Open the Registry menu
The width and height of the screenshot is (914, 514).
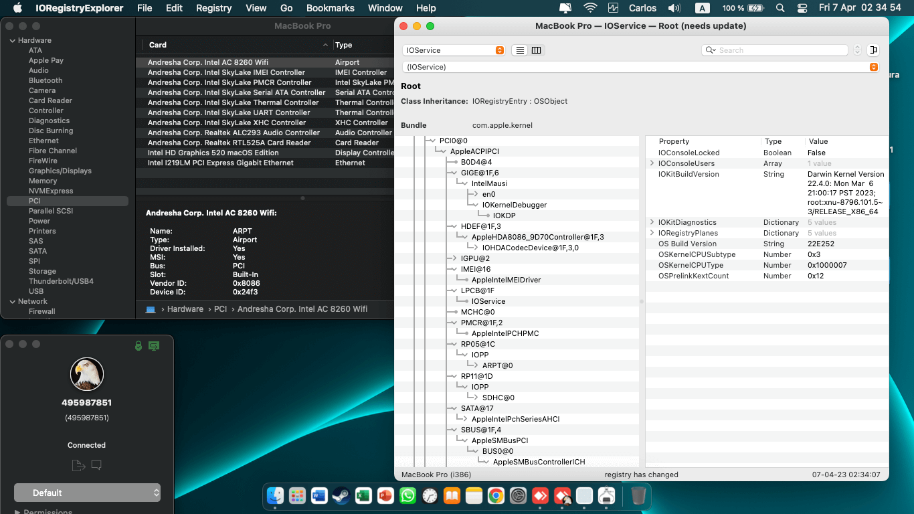[214, 8]
